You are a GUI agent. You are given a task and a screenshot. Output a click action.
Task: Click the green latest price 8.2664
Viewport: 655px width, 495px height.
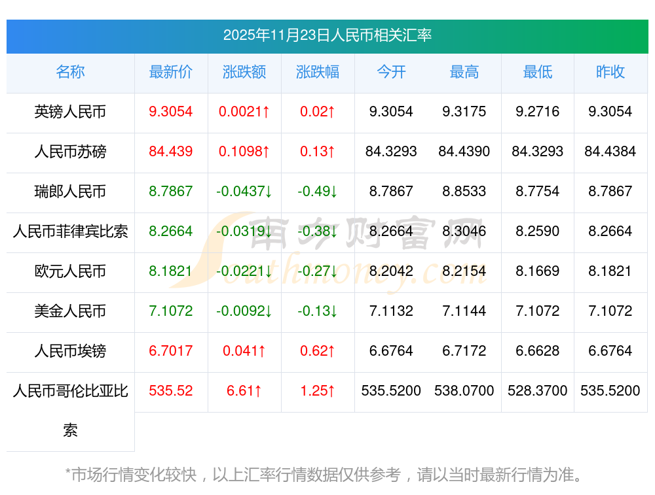tap(171, 231)
